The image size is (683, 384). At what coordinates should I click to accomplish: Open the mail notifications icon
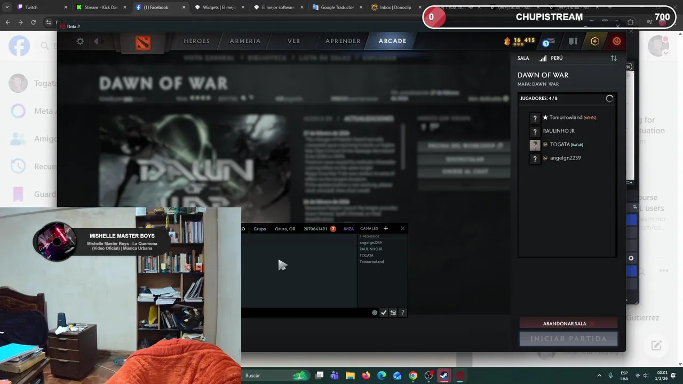click(549, 42)
